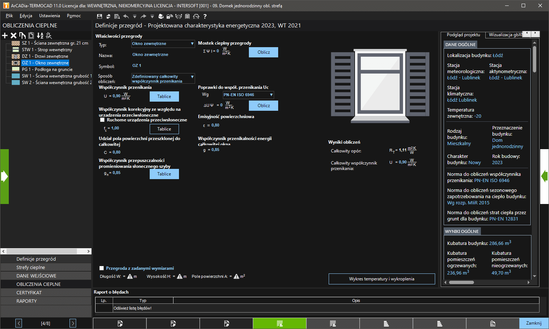Viewport: 549px width, 329px height.
Task: Open Wykres temperatury i wykroplenia
Action: tap(382, 279)
